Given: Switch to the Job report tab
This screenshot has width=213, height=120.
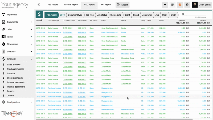Looking at the screenshot, I should click(52, 5).
